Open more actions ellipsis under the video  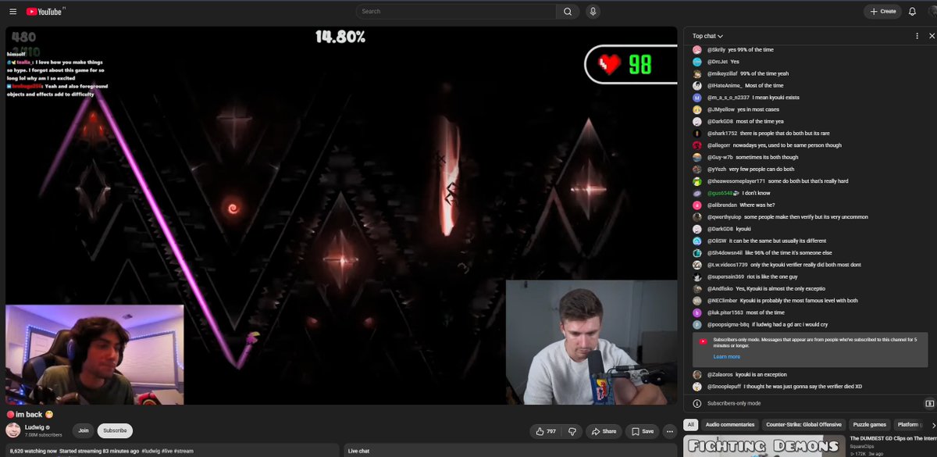coord(669,431)
